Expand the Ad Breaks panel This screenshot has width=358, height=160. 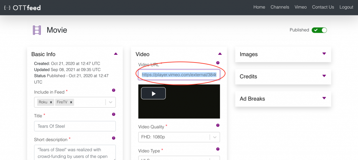pos(324,98)
